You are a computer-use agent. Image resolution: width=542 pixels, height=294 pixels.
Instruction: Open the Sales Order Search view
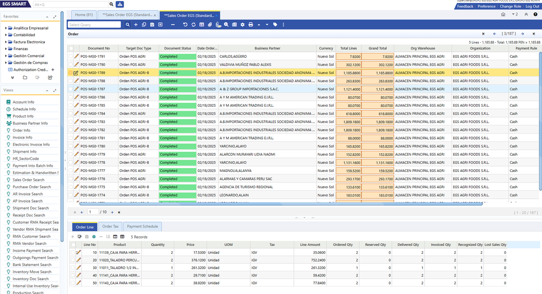click(x=29, y=180)
